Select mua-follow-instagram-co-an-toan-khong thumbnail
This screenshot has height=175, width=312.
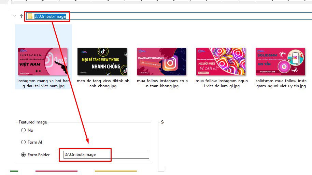tap(161, 61)
